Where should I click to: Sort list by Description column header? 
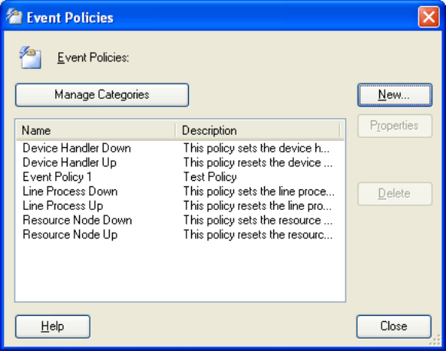tap(257, 130)
